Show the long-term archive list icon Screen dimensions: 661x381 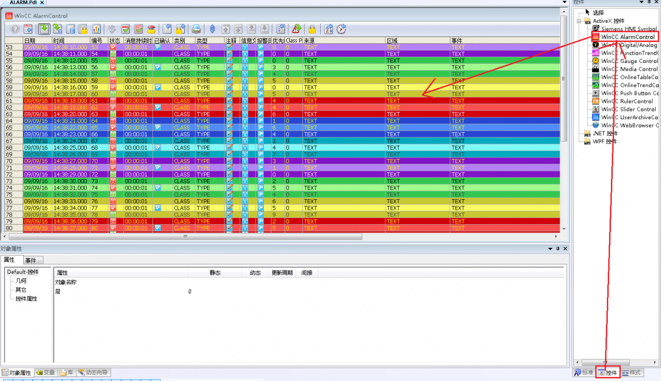pos(70,29)
